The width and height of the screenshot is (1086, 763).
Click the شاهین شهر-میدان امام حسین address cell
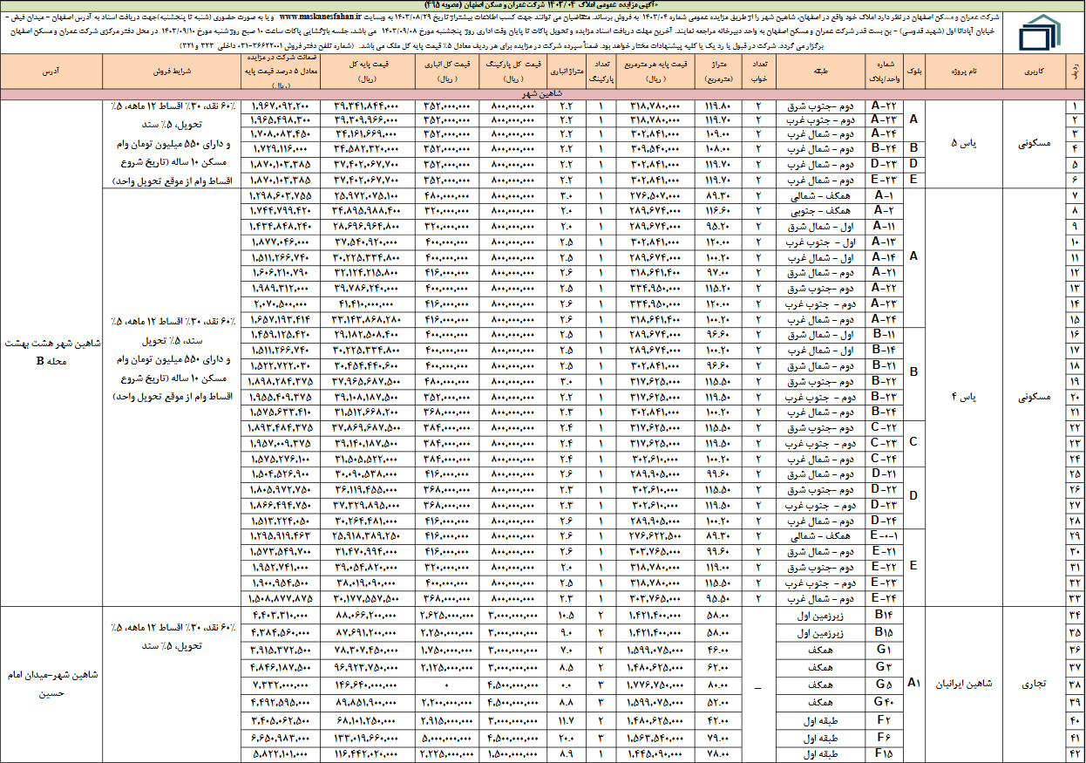point(53,685)
